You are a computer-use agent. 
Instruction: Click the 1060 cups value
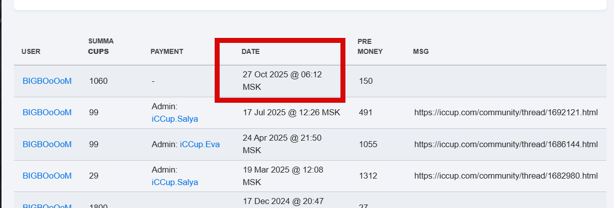(x=98, y=81)
